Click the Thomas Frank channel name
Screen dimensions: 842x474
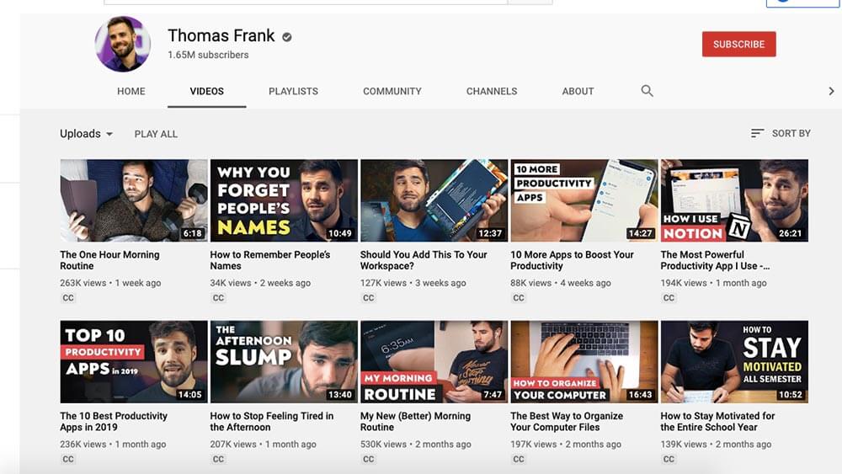tap(221, 35)
